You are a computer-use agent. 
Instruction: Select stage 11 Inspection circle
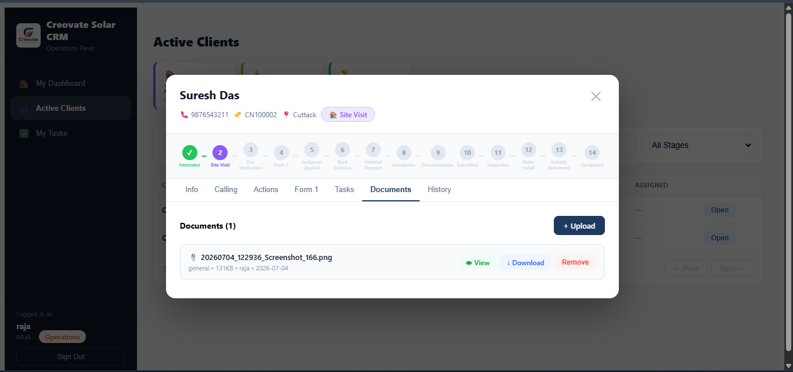(498, 153)
